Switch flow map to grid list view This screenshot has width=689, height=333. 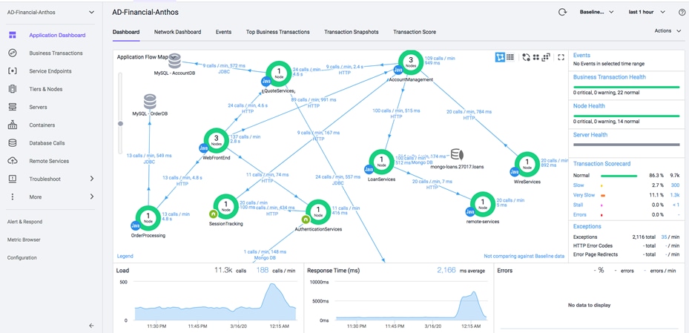[x=510, y=57]
